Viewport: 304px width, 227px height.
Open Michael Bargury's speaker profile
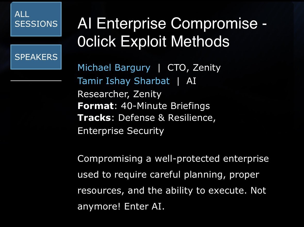coord(114,68)
